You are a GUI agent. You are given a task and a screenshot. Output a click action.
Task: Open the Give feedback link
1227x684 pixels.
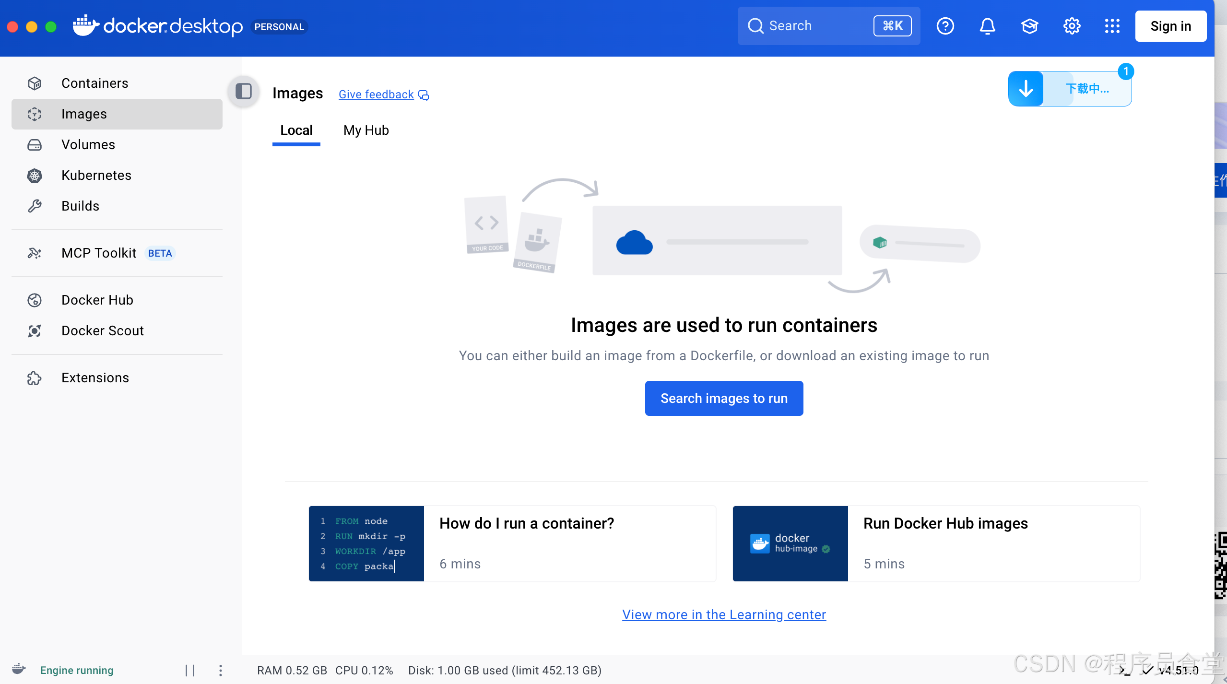click(376, 94)
